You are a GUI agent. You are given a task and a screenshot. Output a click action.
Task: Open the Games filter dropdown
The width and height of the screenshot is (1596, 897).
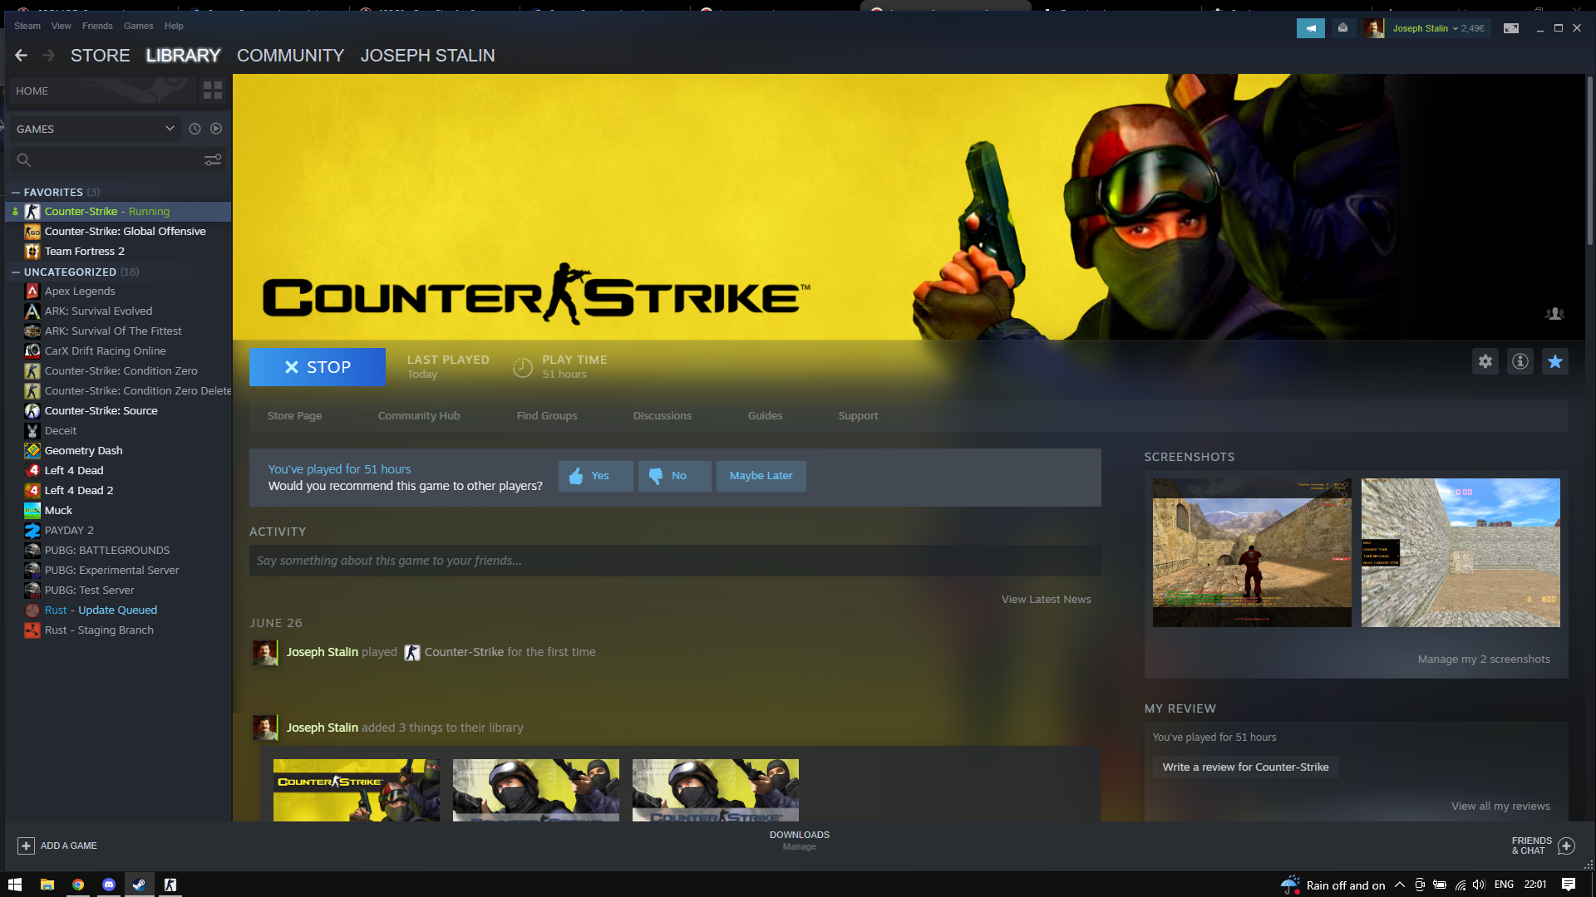[x=170, y=129]
